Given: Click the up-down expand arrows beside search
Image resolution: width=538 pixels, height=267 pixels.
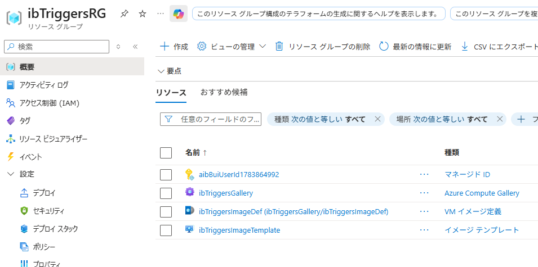Looking at the screenshot, I should point(118,47).
